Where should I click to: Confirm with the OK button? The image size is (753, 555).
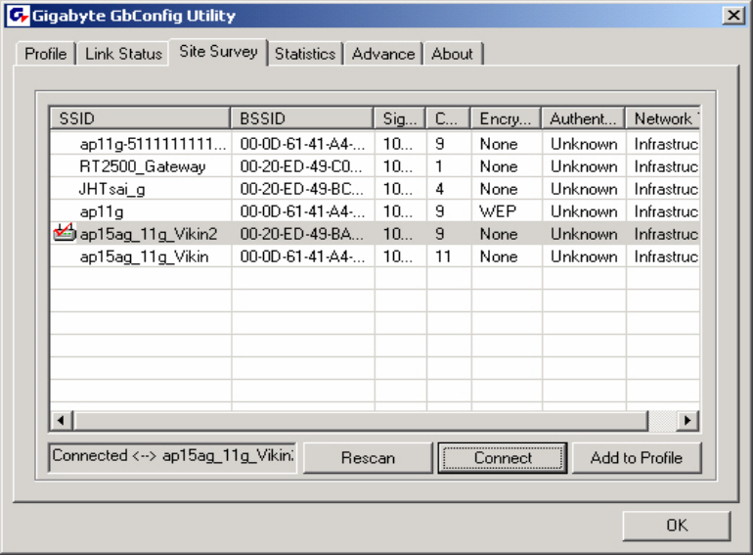click(677, 526)
